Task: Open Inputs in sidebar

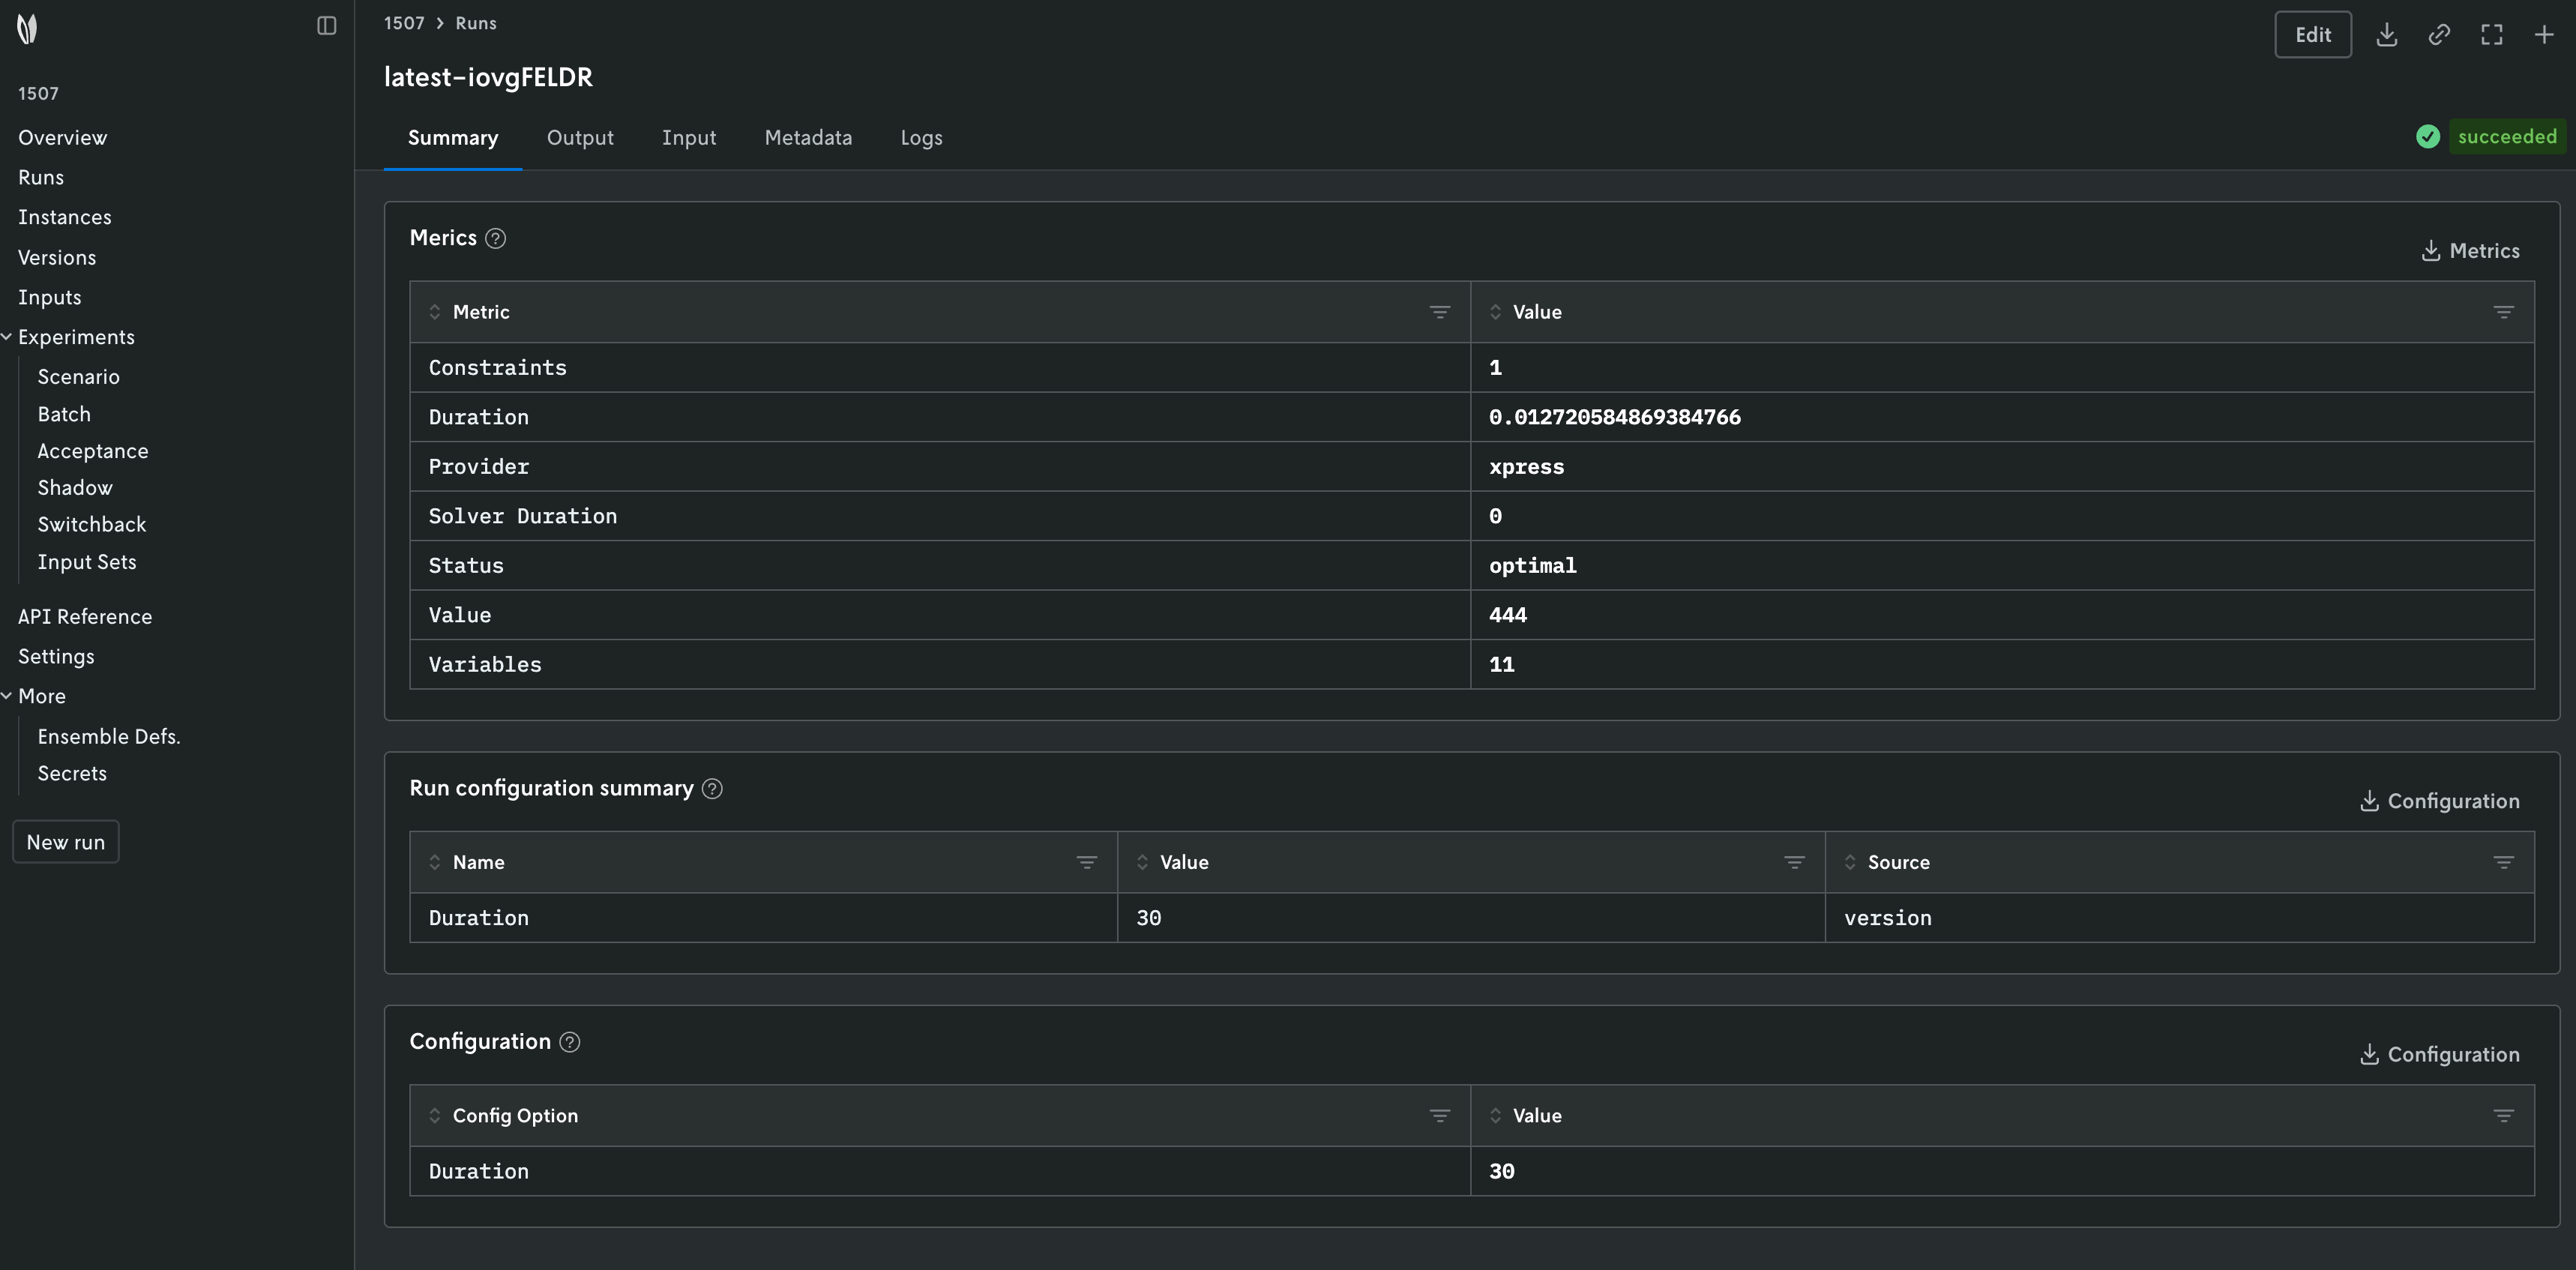Action: click(50, 298)
